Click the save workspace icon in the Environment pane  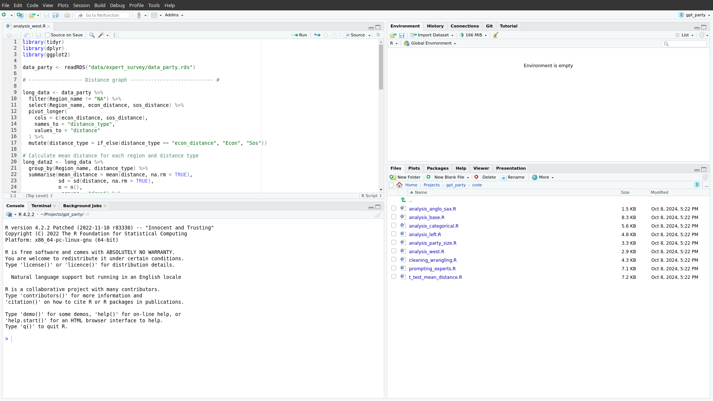(402, 35)
